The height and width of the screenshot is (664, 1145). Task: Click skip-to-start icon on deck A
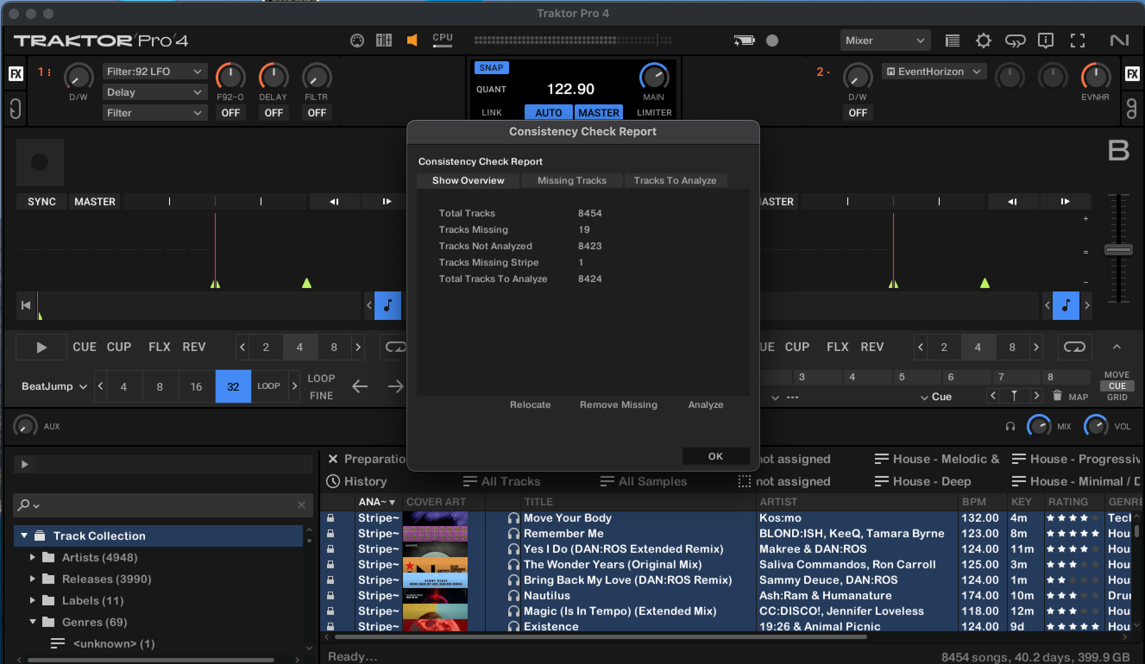coord(26,306)
